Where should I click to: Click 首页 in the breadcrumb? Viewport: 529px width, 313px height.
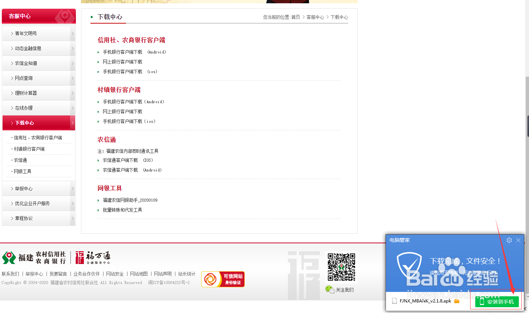(x=296, y=17)
